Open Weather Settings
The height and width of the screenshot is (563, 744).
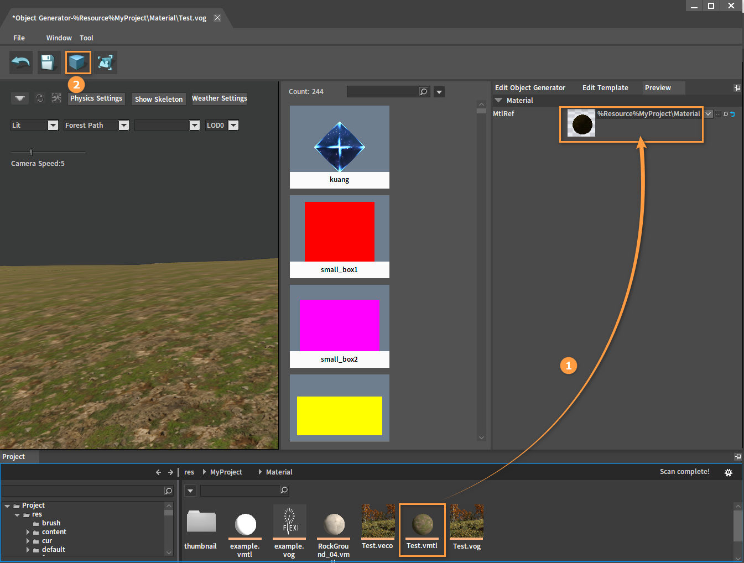219,98
